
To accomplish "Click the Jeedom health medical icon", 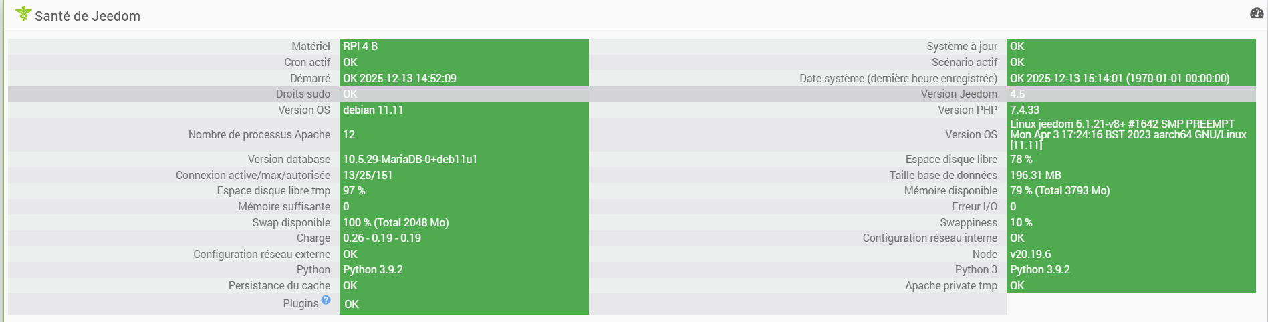I will click(x=23, y=13).
